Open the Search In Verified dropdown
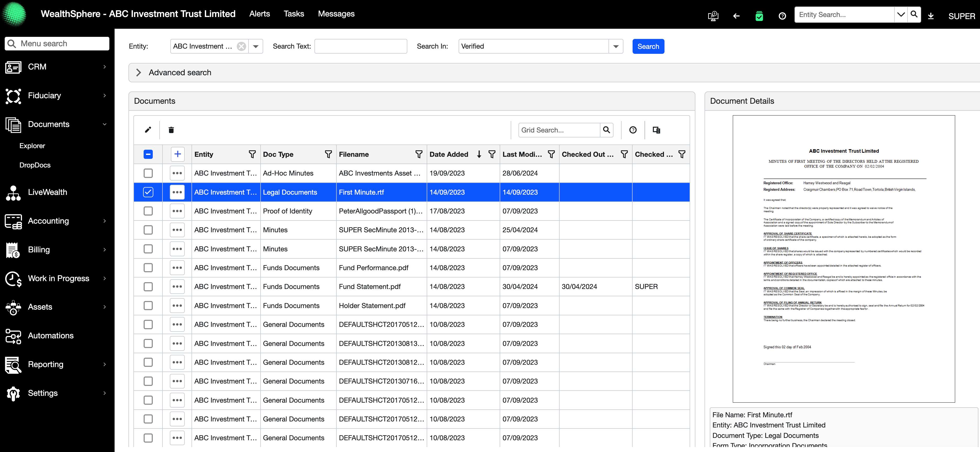Screen dimensions: 980x452 (x=616, y=46)
